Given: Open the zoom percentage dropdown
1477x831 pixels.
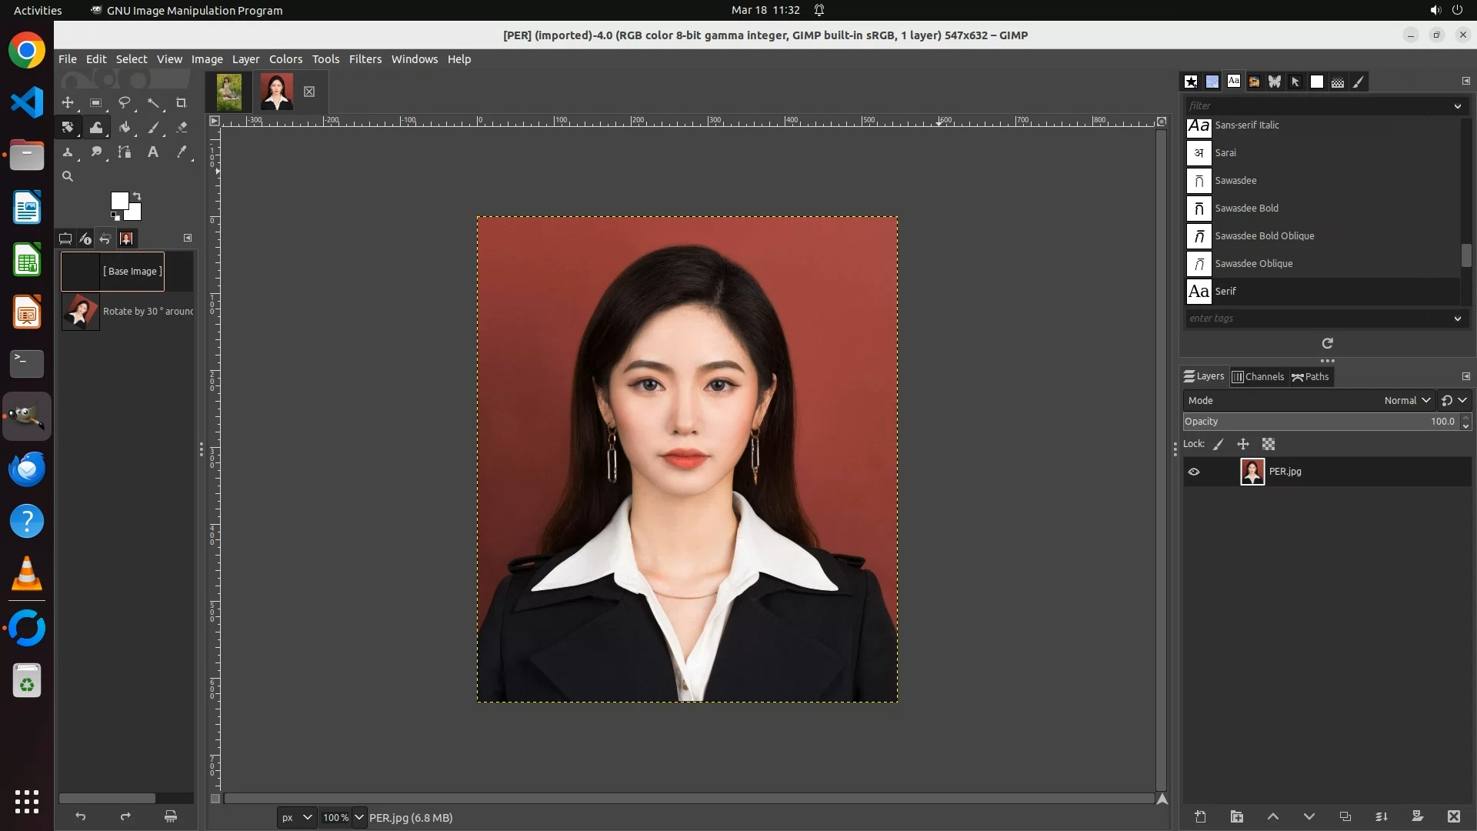Looking at the screenshot, I should [358, 817].
